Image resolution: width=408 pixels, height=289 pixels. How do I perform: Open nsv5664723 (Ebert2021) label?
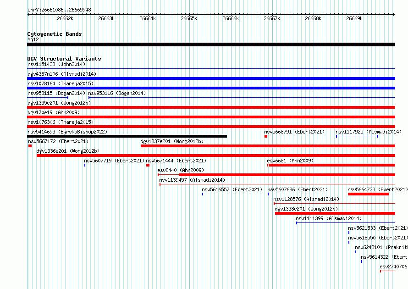[x=378, y=189]
